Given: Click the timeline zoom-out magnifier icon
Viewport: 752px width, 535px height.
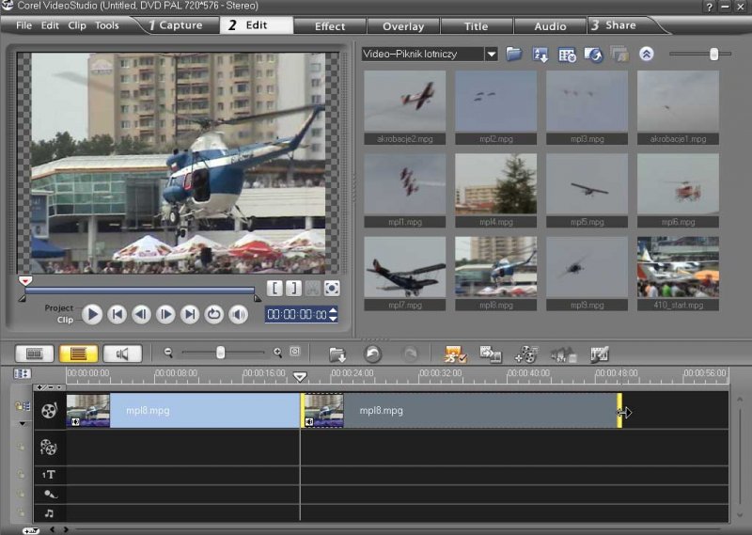Looking at the screenshot, I should [168, 353].
